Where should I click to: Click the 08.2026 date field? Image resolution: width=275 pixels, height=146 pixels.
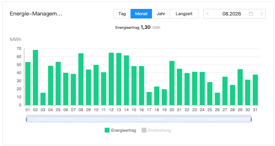pos(234,14)
